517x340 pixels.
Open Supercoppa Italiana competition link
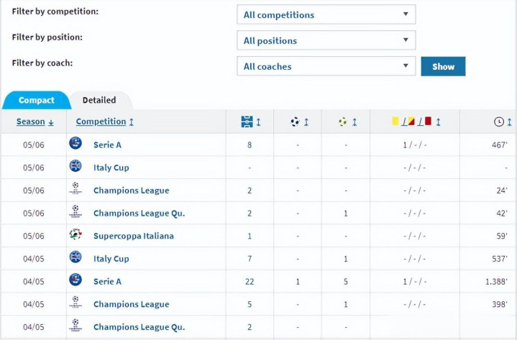point(133,236)
